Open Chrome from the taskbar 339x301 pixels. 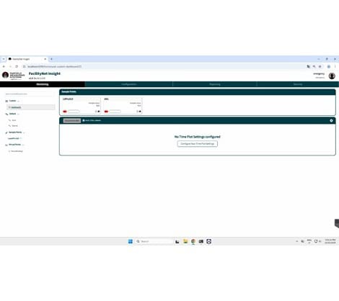(193, 241)
